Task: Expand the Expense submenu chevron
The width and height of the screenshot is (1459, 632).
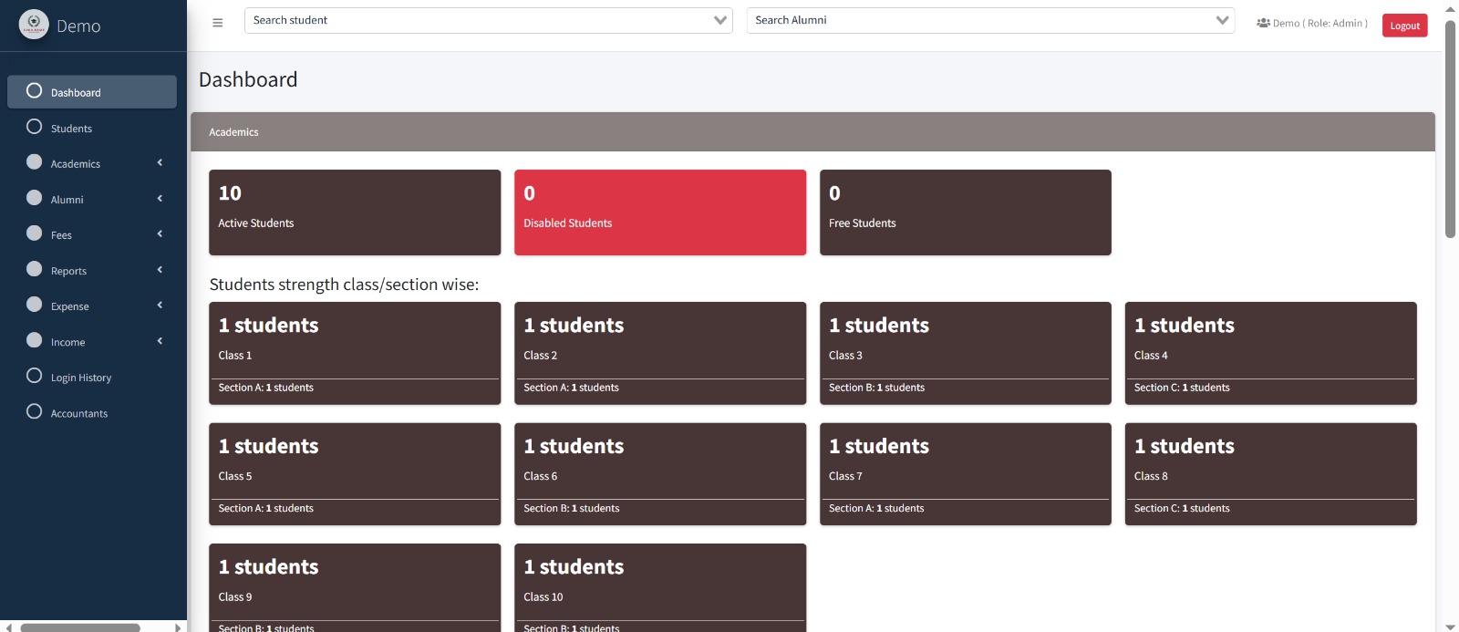Action: [x=160, y=306]
